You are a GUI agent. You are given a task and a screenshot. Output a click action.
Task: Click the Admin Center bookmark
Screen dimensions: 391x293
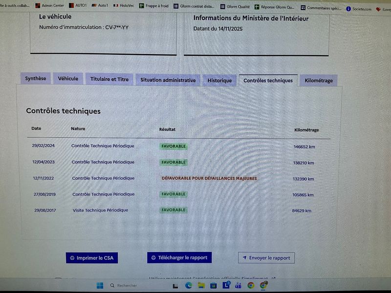[50, 6]
